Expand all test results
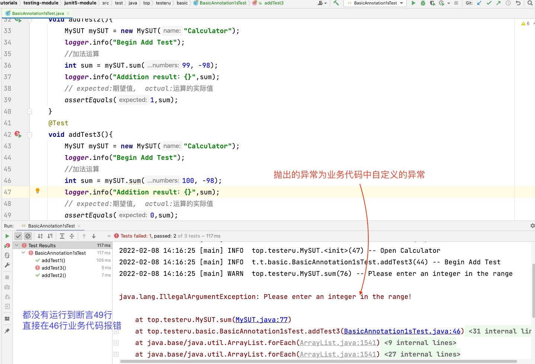This screenshot has width=535, height=364. (62, 236)
